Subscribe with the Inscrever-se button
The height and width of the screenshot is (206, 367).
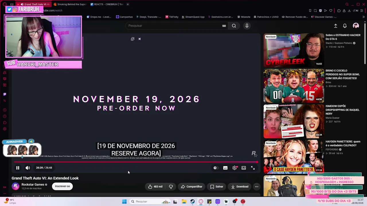pos(63,186)
